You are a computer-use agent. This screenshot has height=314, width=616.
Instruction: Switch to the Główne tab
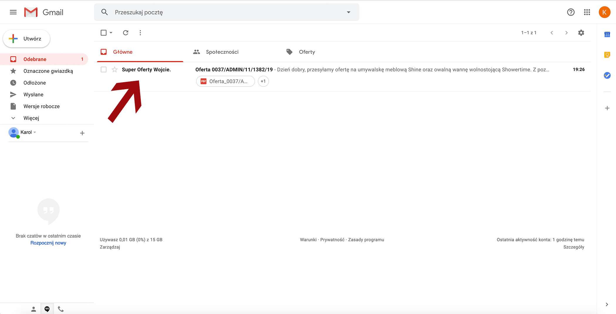pos(140,52)
